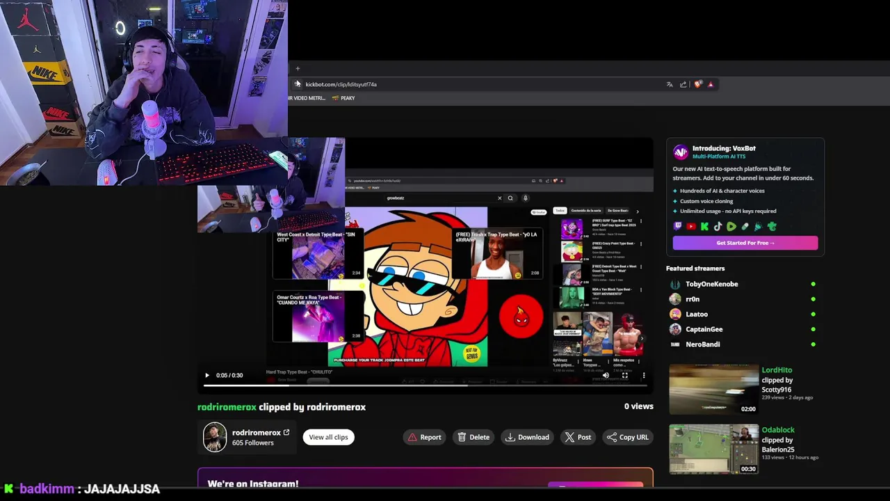Open the VIDEO METRI... bookmark
Screen dimensions: 890x501
tap(307, 98)
